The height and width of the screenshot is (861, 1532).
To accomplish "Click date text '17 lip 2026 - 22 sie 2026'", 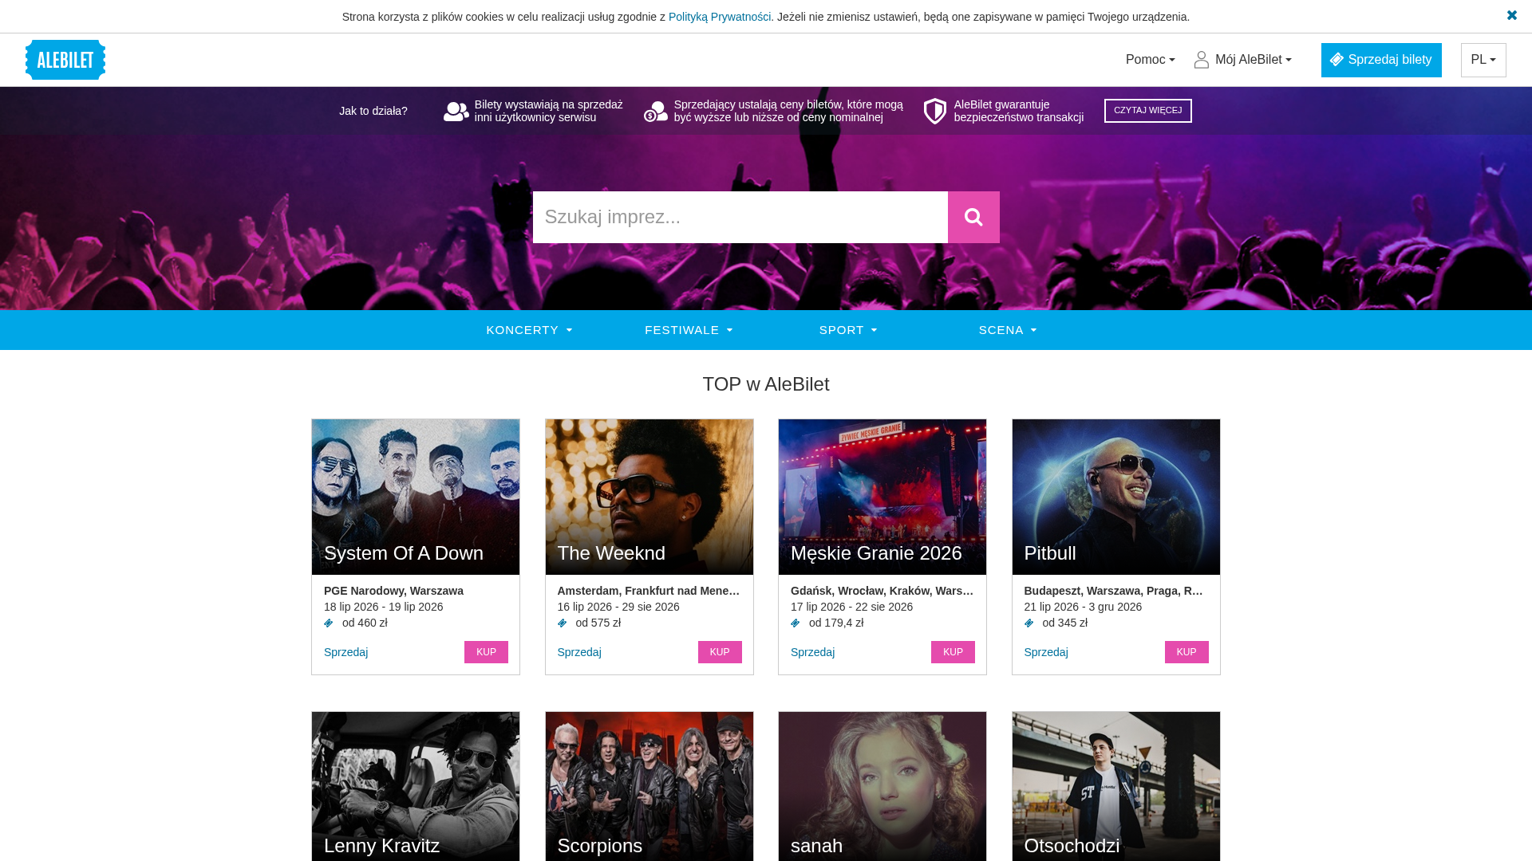I will [x=851, y=607].
